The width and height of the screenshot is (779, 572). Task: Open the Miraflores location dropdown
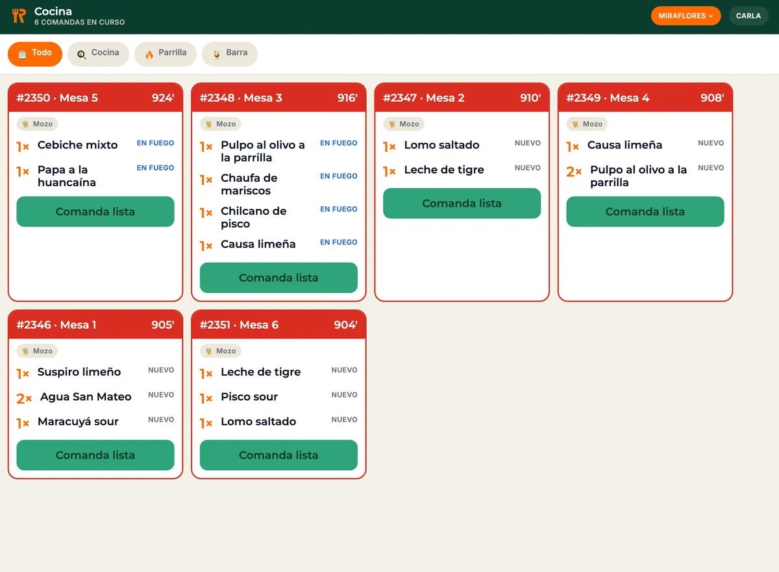686,16
